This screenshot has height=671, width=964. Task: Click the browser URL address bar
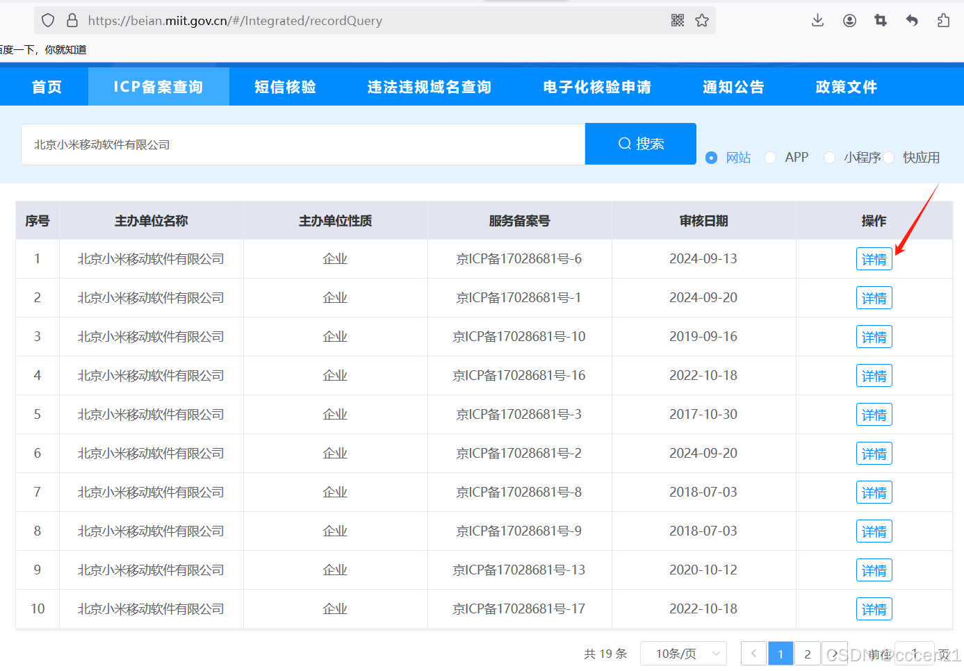click(x=375, y=21)
